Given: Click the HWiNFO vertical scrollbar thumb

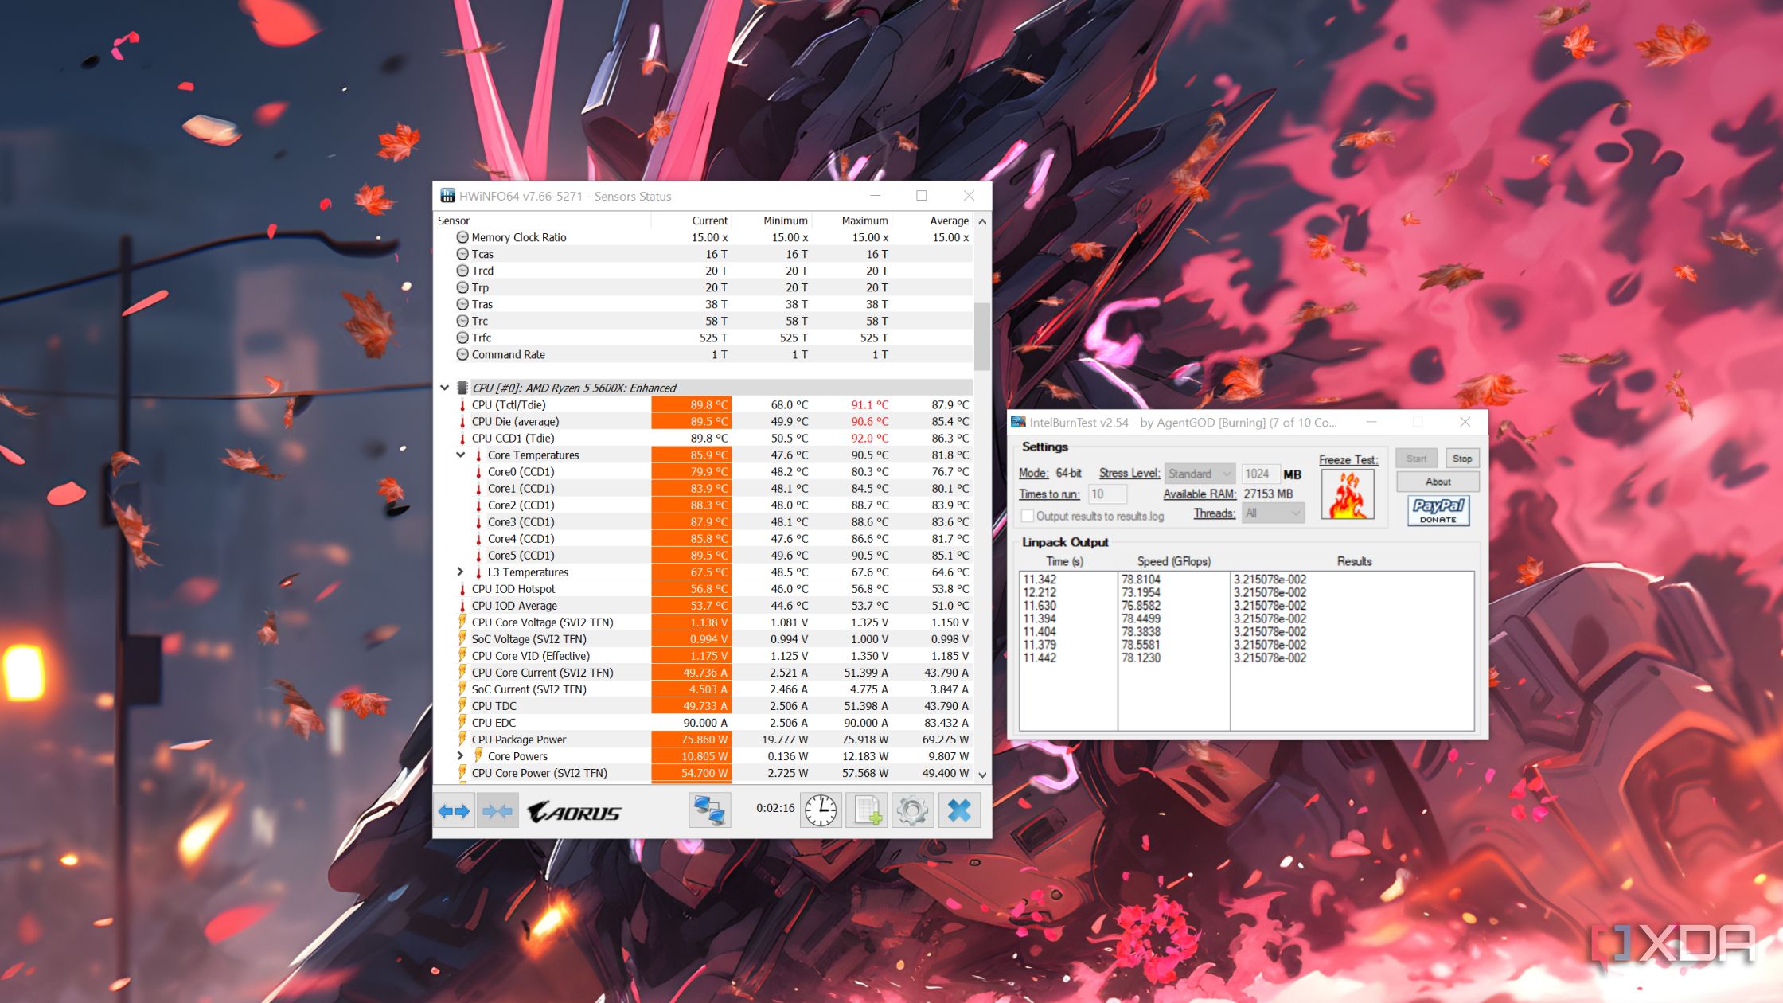Looking at the screenshot, I should [981, 336].
